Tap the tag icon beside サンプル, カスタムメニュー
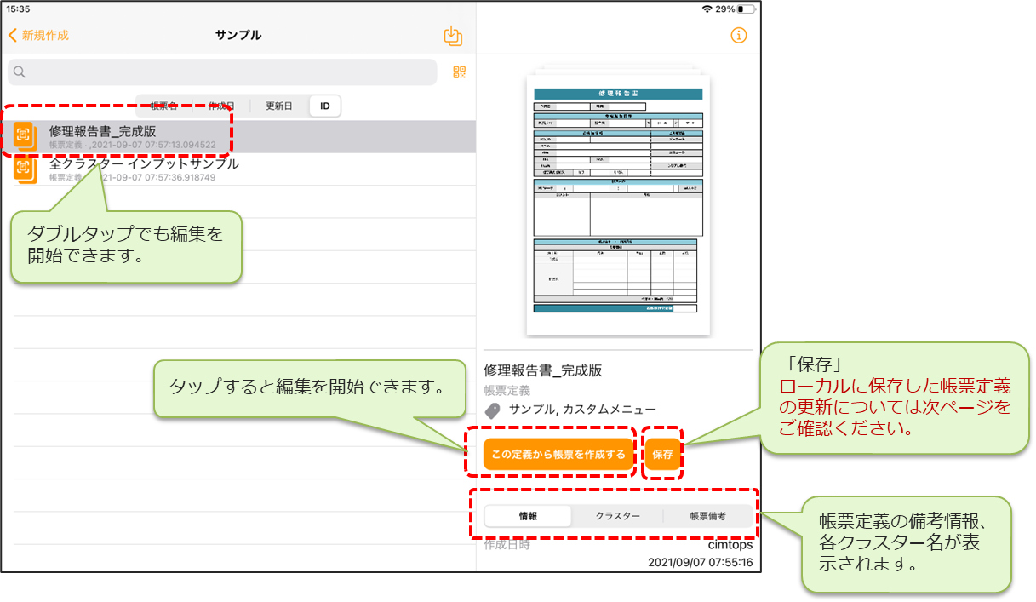The width and height of the screenshot is (1036, 602). click(x=493, y=410)
